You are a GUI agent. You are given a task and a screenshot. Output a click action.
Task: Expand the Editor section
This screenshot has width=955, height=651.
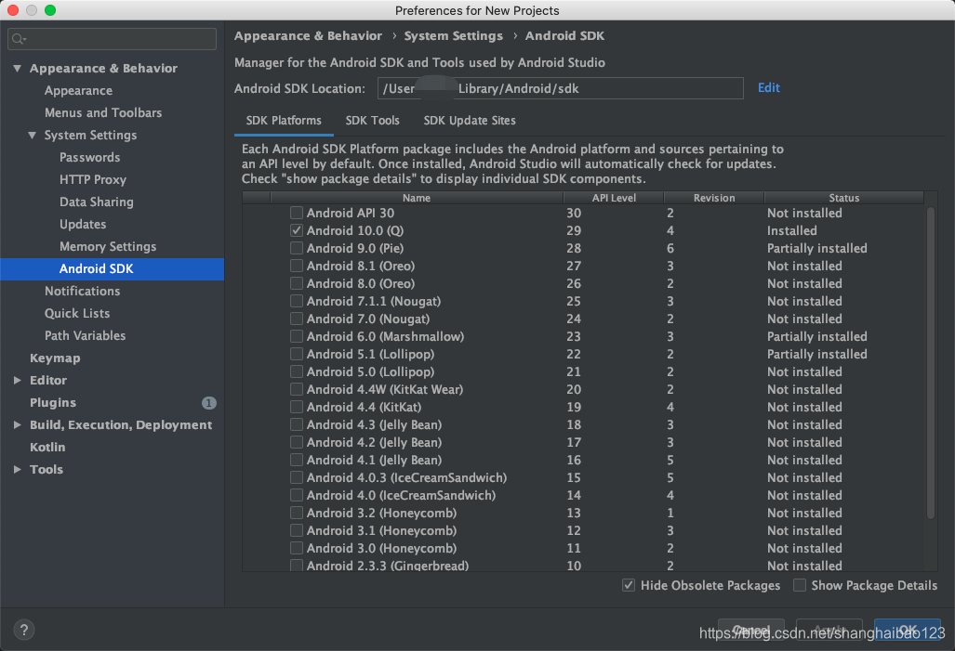(x=17, y=380)
